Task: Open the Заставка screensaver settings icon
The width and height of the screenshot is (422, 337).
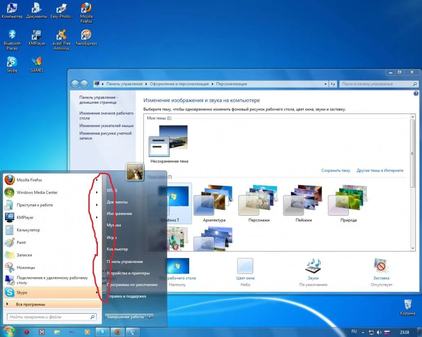Action: (381, 267)
